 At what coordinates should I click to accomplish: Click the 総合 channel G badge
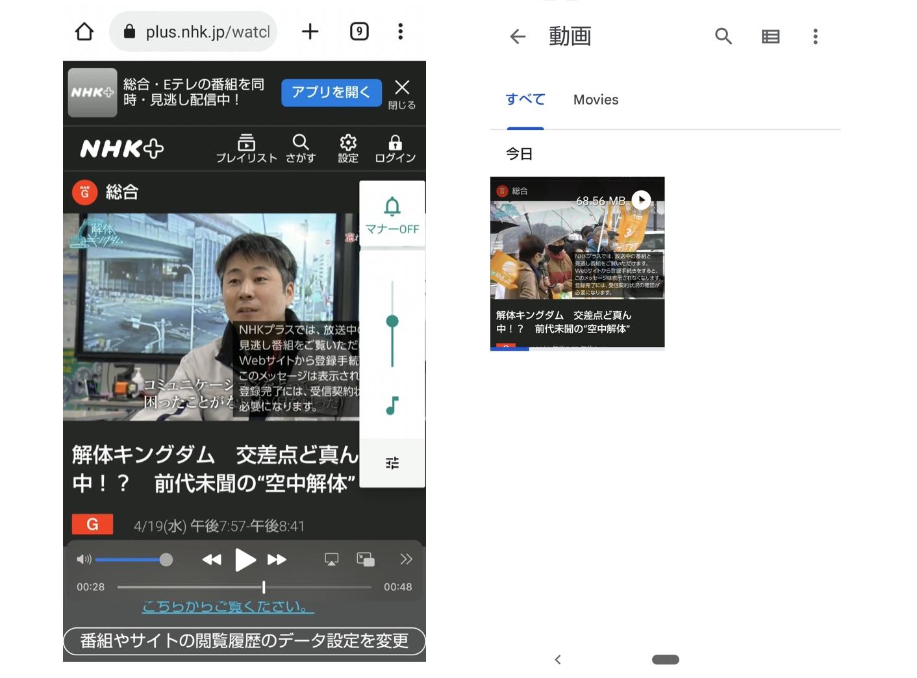tap(84, 192)
